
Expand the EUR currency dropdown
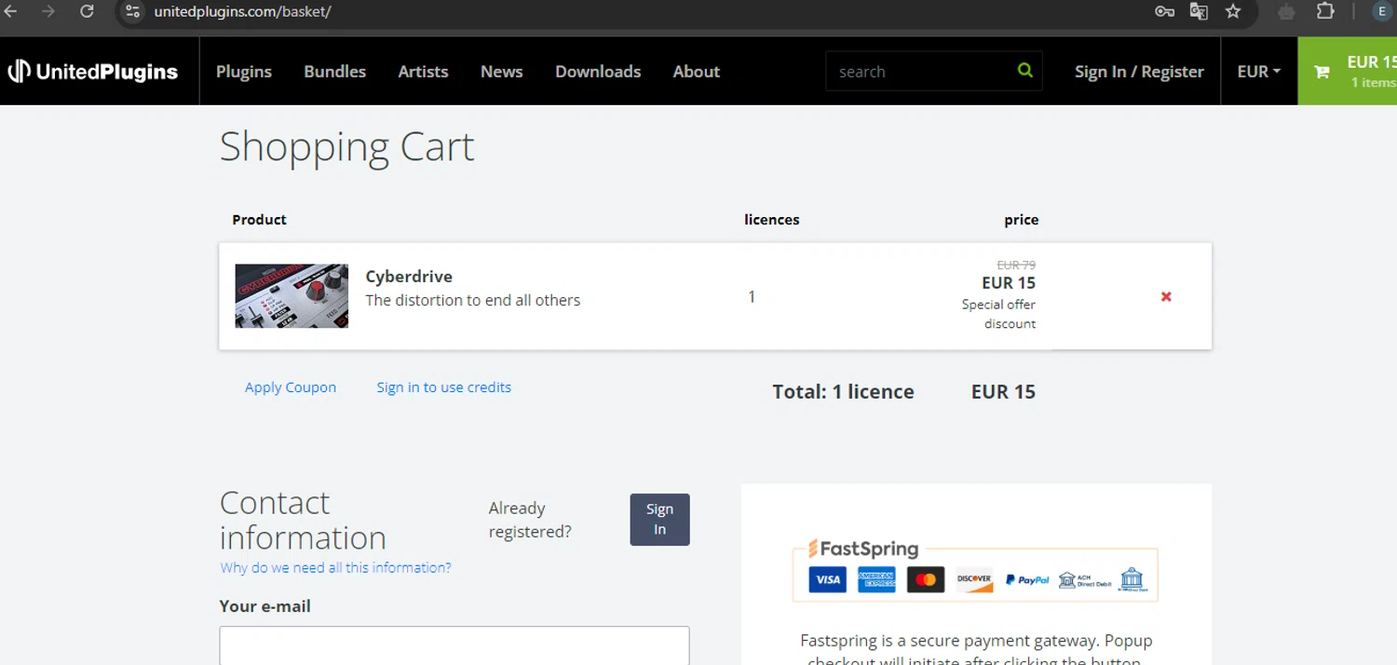(1259, 71)
